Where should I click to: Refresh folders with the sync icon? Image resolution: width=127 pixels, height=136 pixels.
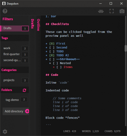[x=25, y=90]
